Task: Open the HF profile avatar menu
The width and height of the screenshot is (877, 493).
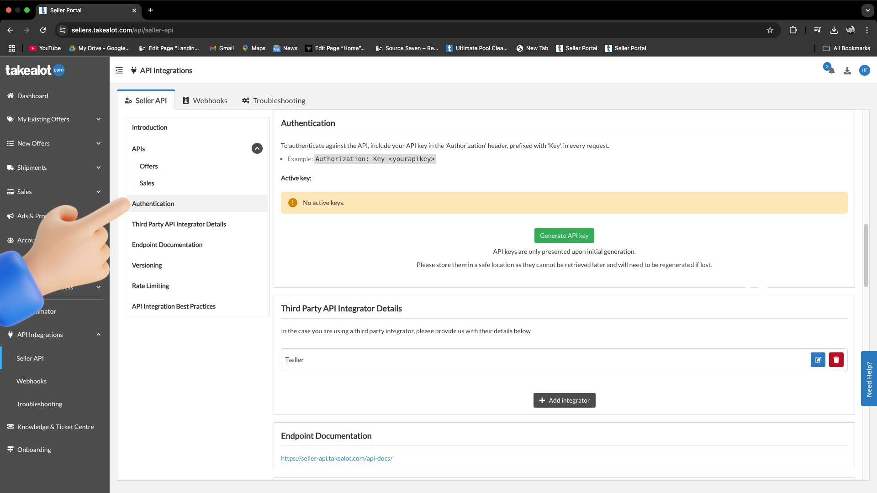Action: [865, 70]
